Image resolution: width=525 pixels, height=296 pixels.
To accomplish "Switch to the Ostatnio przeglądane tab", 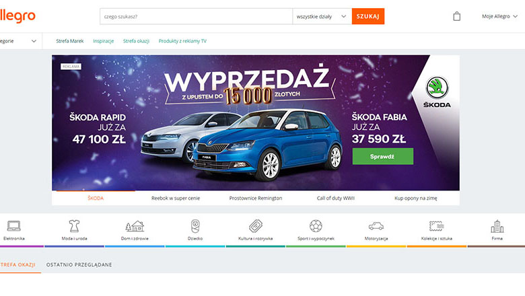I will coord(79,264).
